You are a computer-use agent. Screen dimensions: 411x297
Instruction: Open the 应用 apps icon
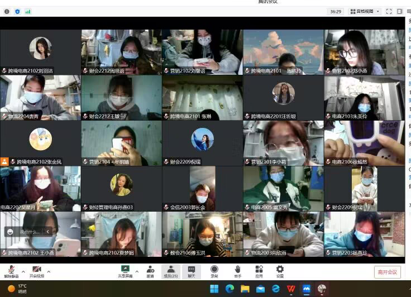click(x=259, y=271)
